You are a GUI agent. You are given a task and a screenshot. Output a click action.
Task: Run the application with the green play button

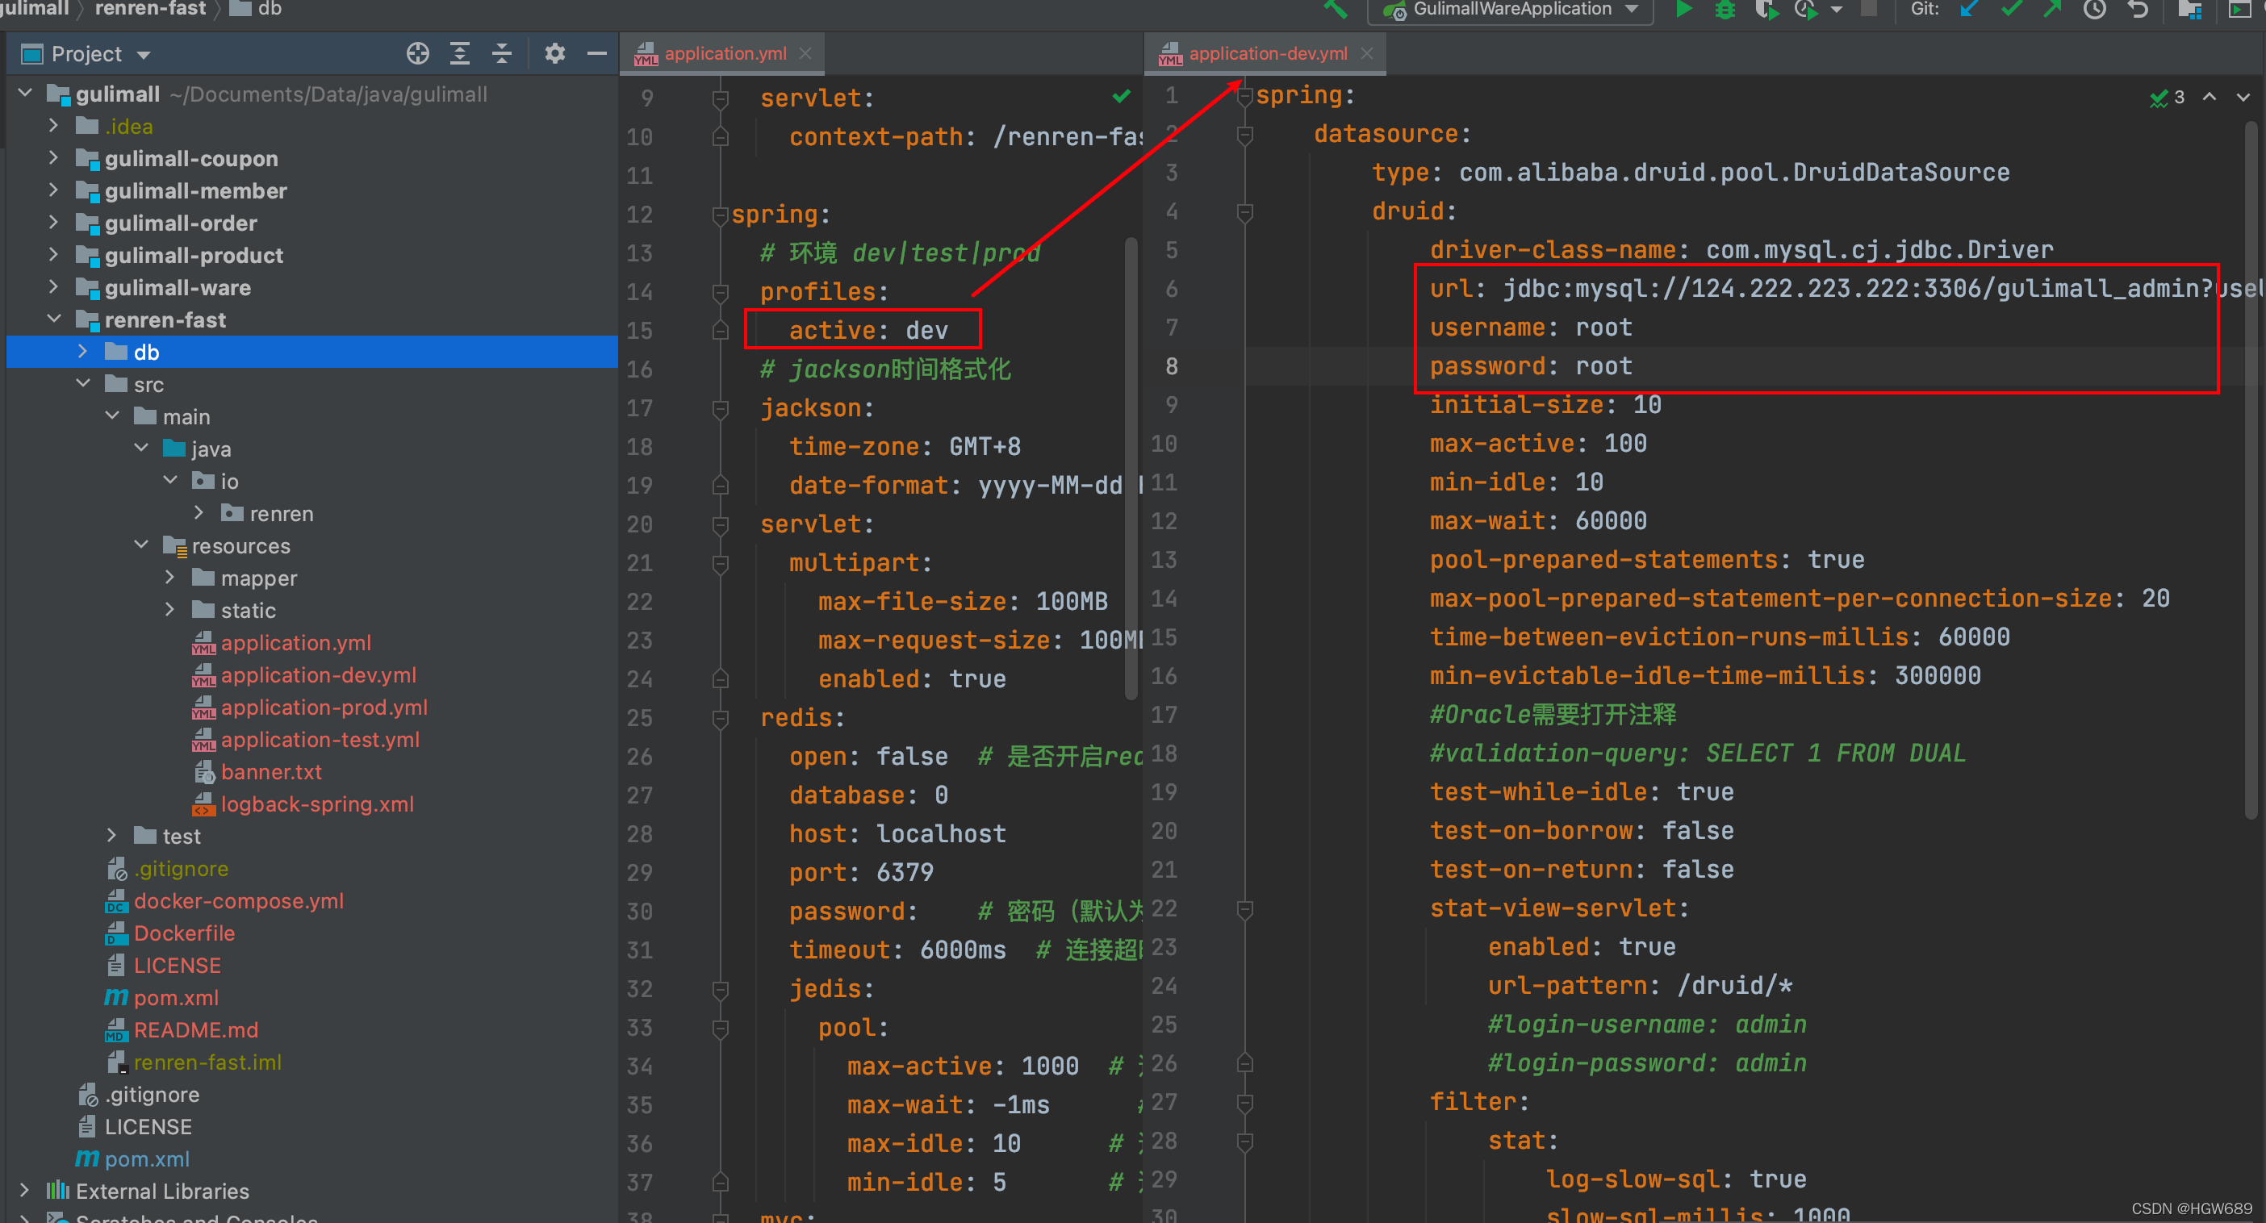(1683, 10)
